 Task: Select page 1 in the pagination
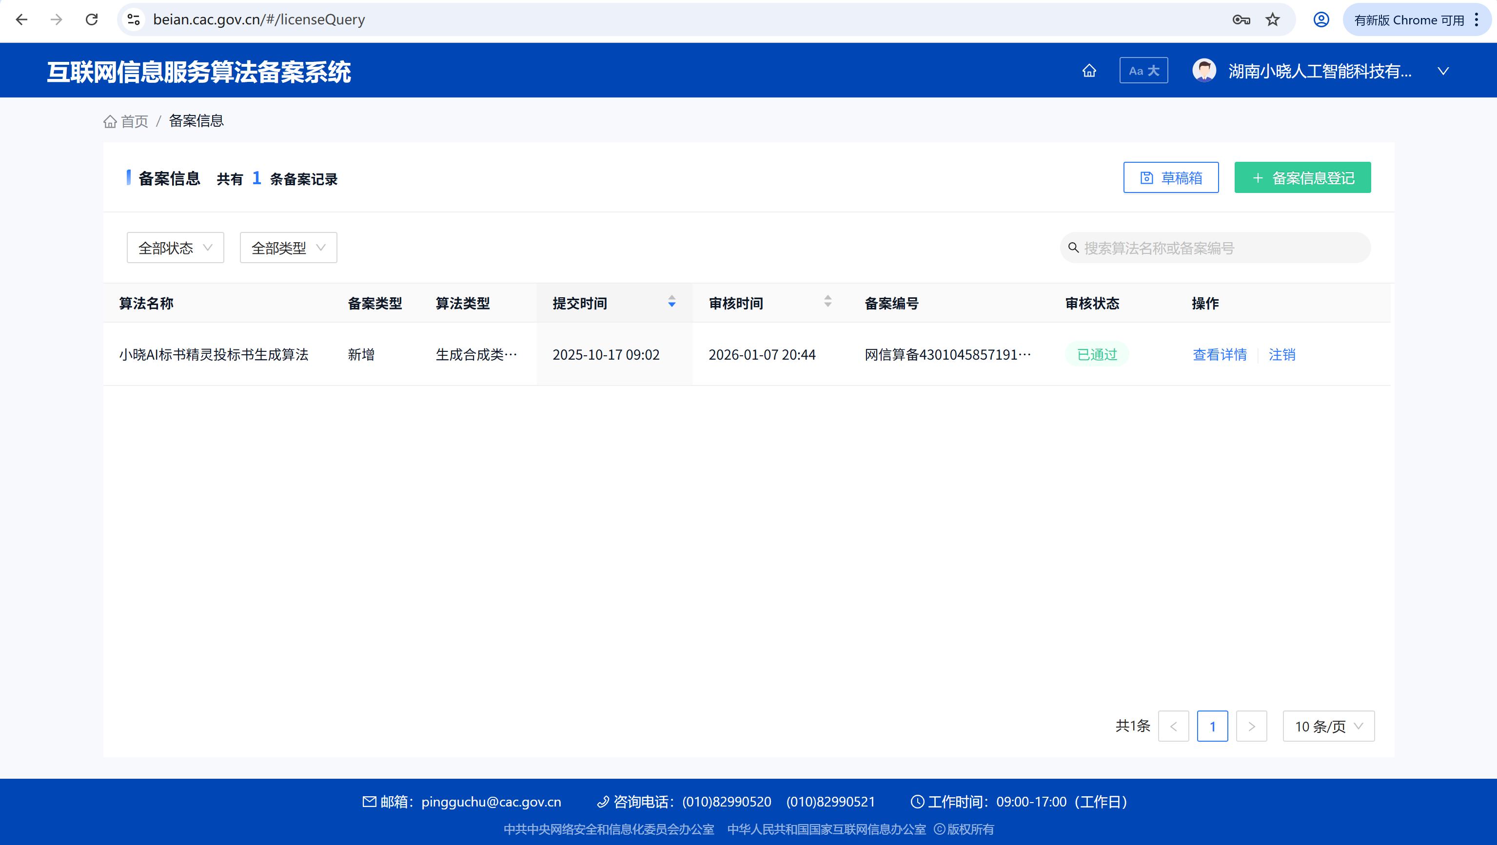(x=1212, y=726)
